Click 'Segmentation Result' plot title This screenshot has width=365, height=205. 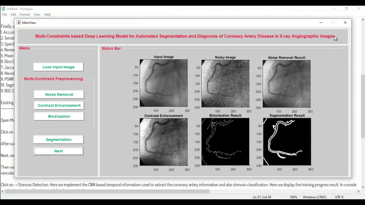pyautogui.click(x=287, y=115)
